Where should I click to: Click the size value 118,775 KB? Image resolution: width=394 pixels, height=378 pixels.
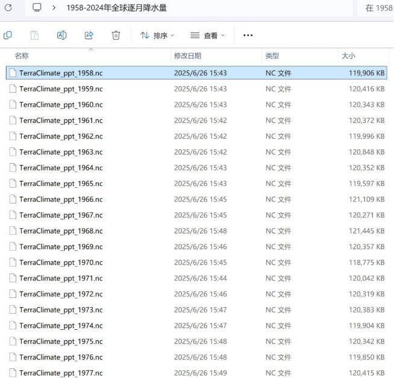(x=367, y=262)
